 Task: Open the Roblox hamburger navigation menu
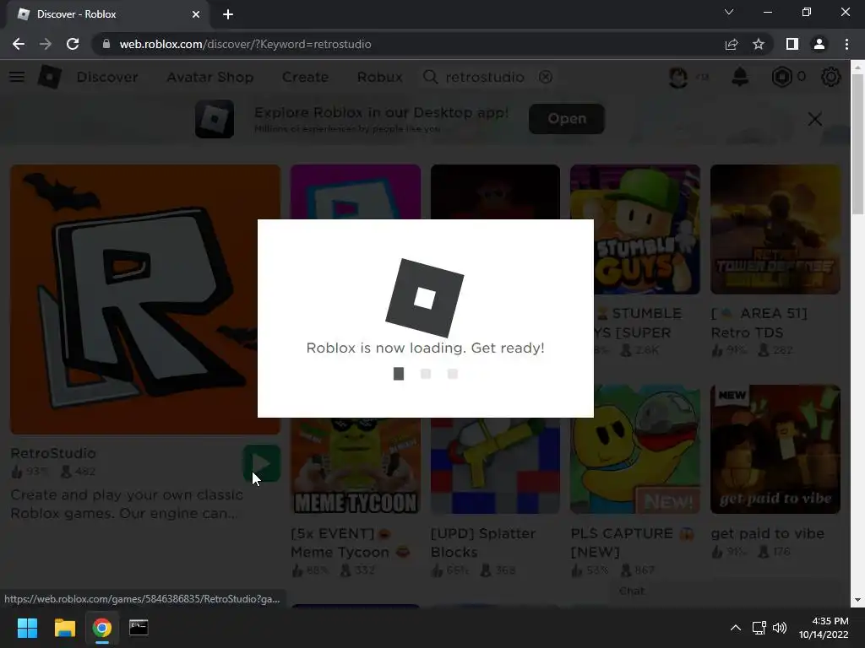[x=17, y=77]
